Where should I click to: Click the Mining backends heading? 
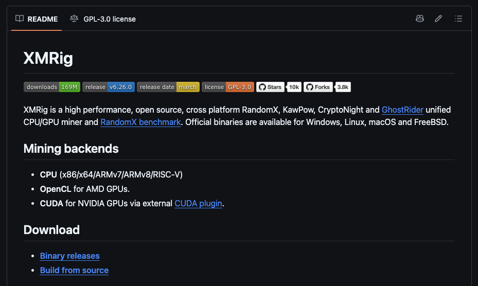click(71, 149)
